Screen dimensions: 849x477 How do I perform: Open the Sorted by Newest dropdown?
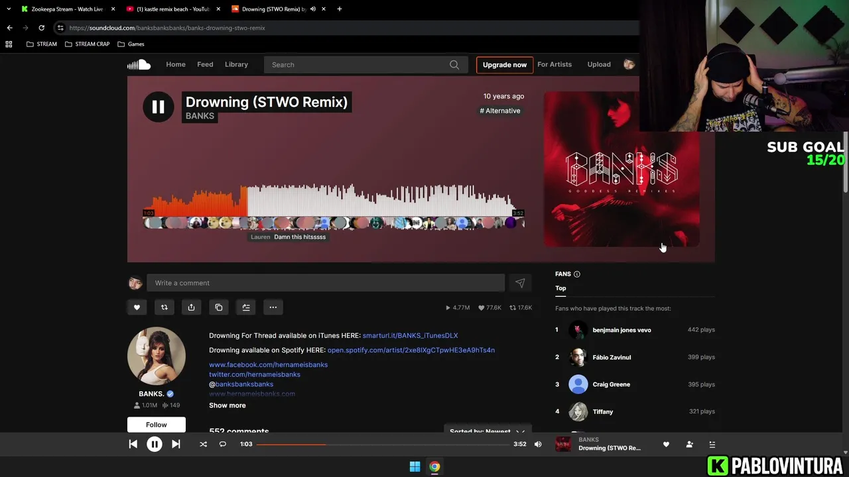pyautogui.click(x=488, y=431)
